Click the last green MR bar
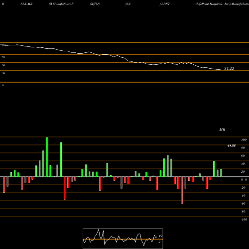Viewport: 249px width, 249px height. [x=221, y=173]
